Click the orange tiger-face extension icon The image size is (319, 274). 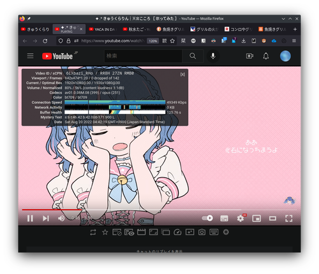264,41
